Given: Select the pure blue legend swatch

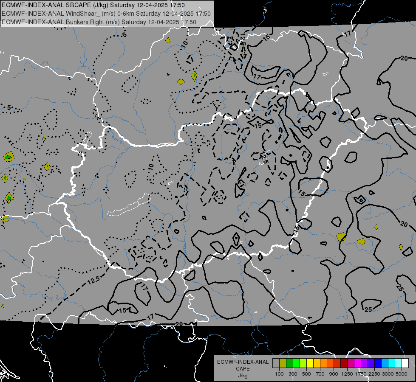Looking at the screenshot, I should [x=378, y=363].
